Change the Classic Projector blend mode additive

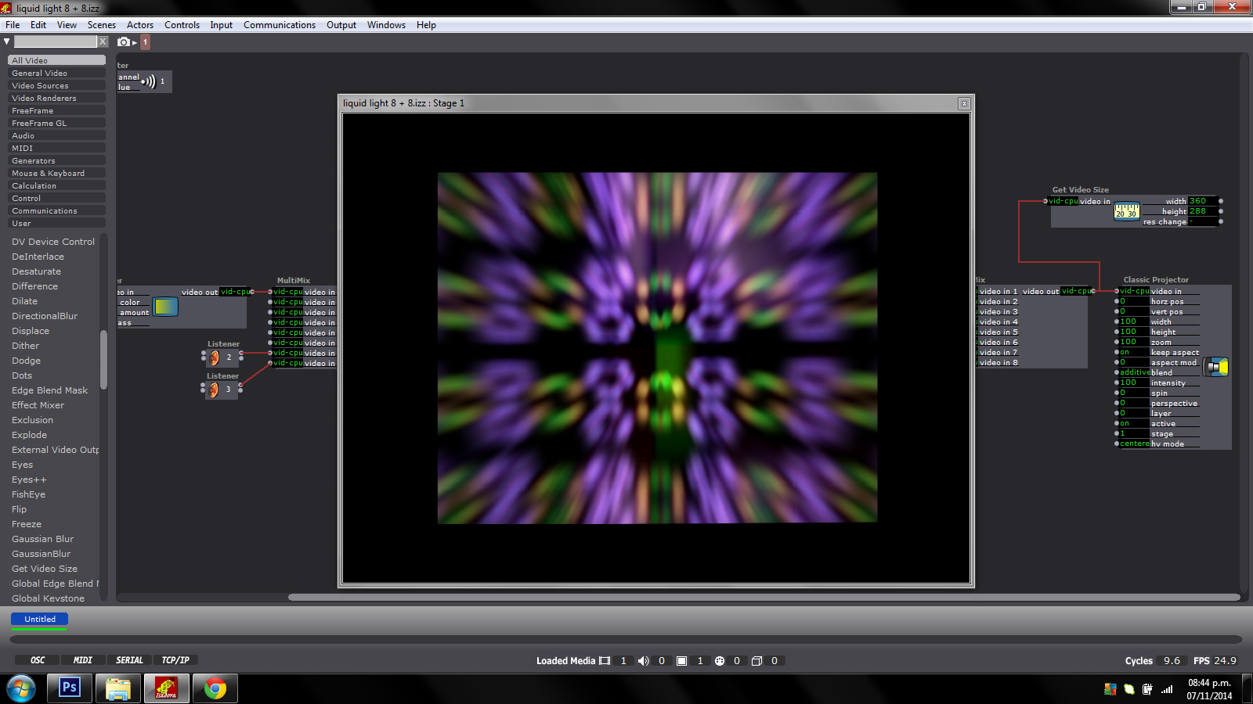[1134, 372]
